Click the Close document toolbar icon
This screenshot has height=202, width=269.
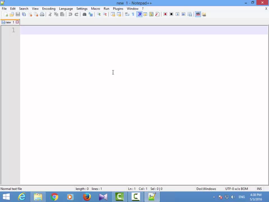click(30, 14)
